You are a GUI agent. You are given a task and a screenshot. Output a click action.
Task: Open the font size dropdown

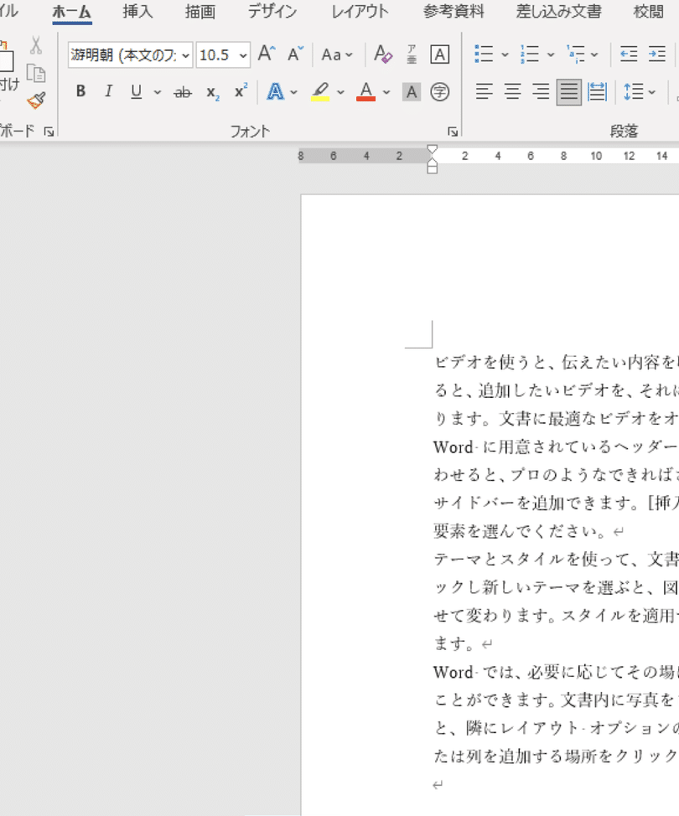pos(243,55)
